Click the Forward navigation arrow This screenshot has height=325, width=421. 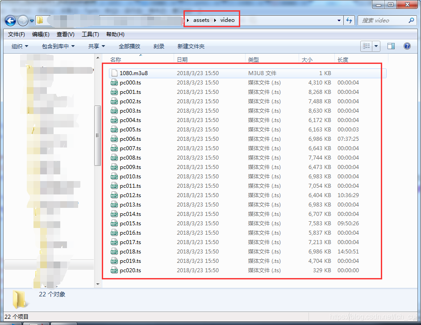click(23, 21)
